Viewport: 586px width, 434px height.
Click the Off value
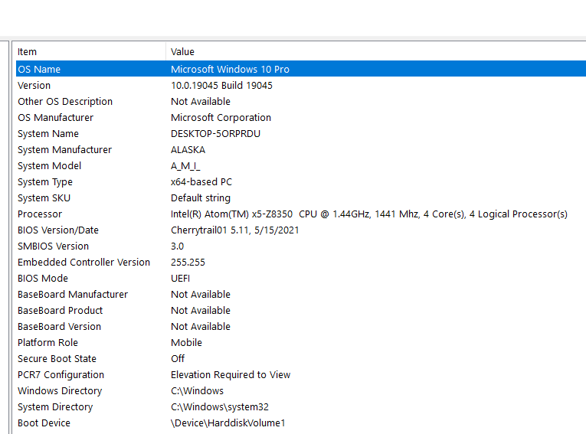coord(178,358)
